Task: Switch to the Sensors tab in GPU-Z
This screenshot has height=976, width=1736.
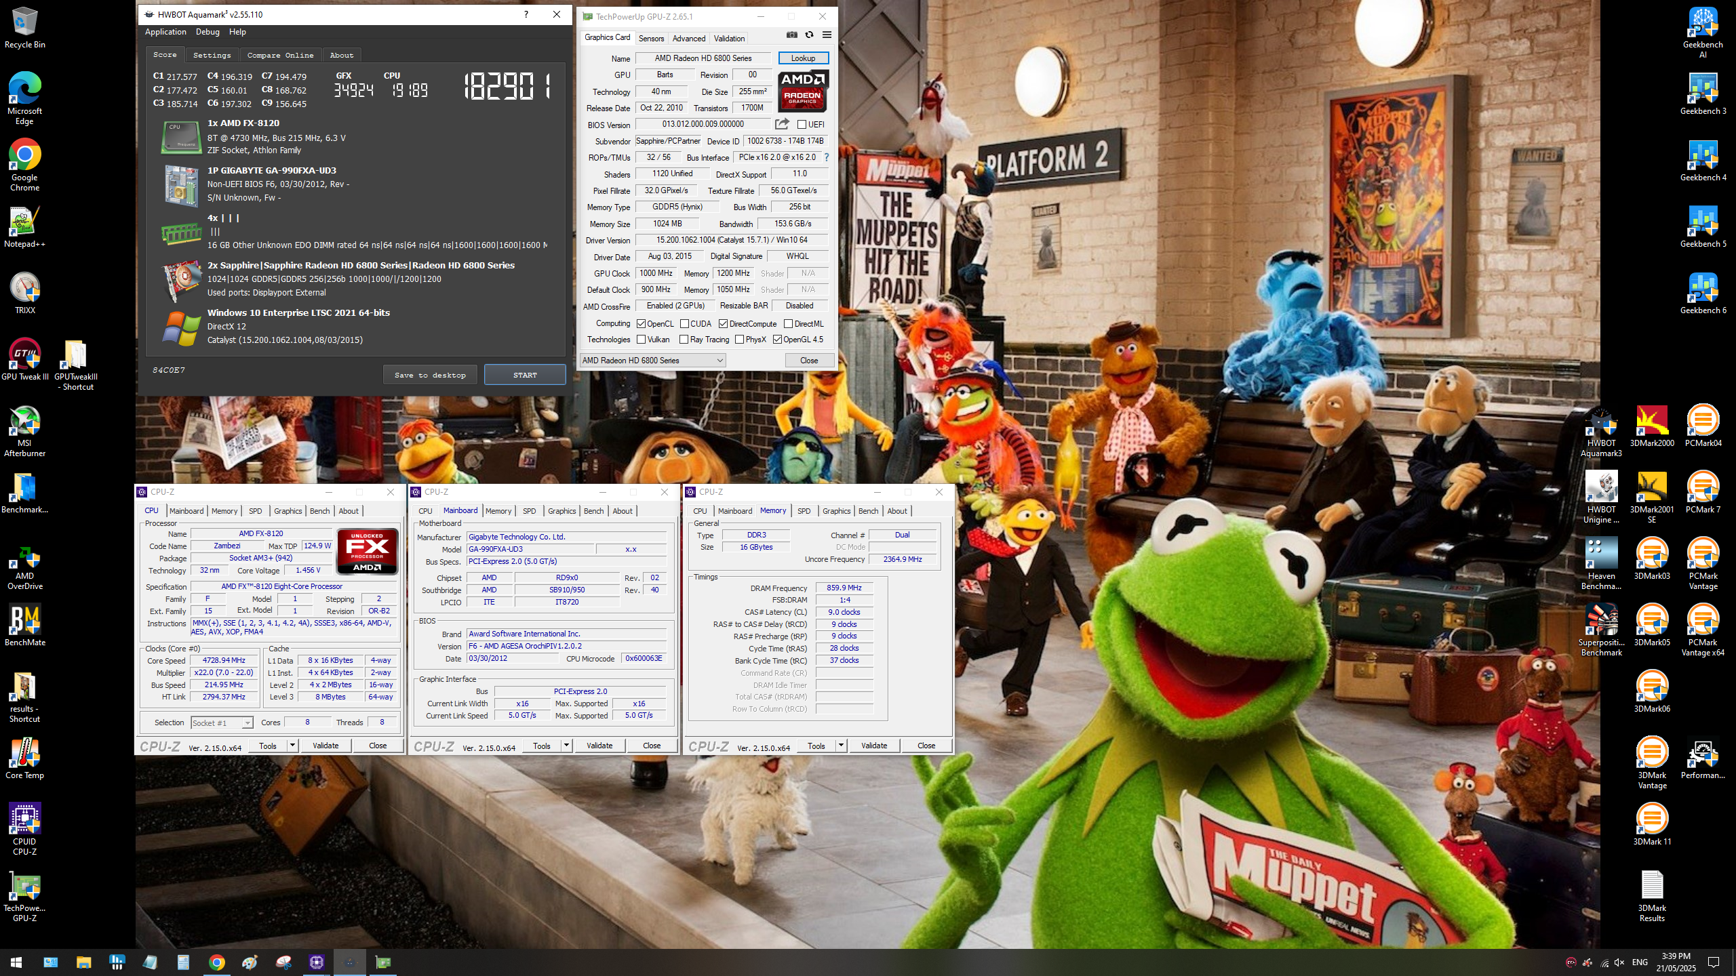Action: (x=651, y=39)
